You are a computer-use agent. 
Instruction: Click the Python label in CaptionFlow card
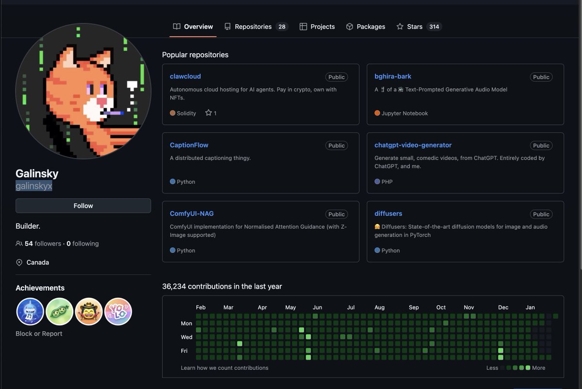186,181
